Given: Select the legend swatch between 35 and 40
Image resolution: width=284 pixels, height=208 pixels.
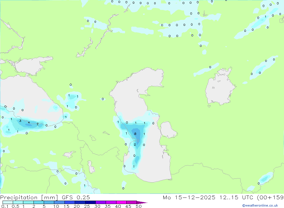Looking at the screenshot, I should point(111,202).
